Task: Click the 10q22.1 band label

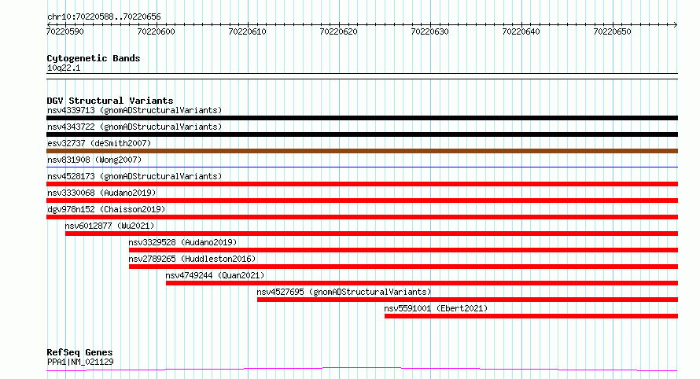Action: 64,68
